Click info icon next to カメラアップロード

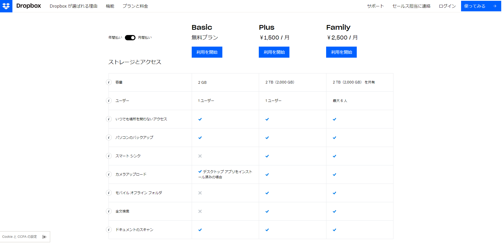109,174
